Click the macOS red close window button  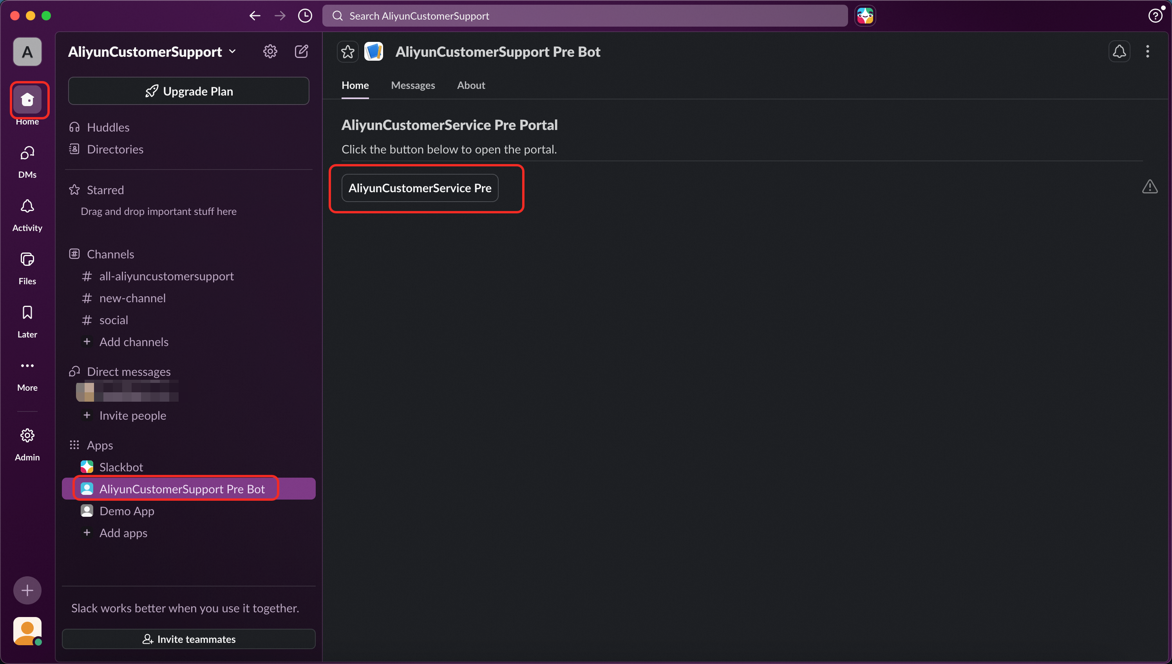coord(14,16)
